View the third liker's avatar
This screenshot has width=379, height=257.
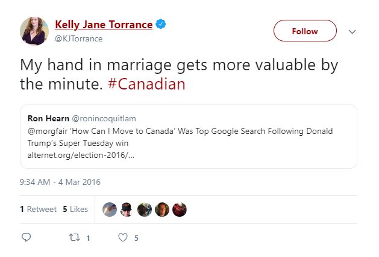144,209
